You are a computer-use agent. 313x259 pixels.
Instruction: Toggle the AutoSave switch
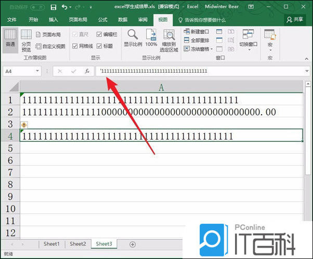point(37,7)
